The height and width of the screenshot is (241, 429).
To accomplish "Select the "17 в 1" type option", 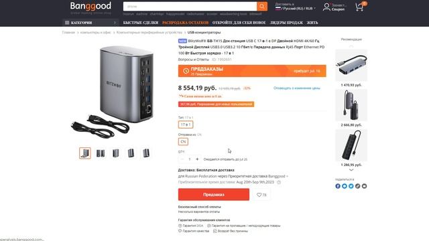I will click(186, 125).
